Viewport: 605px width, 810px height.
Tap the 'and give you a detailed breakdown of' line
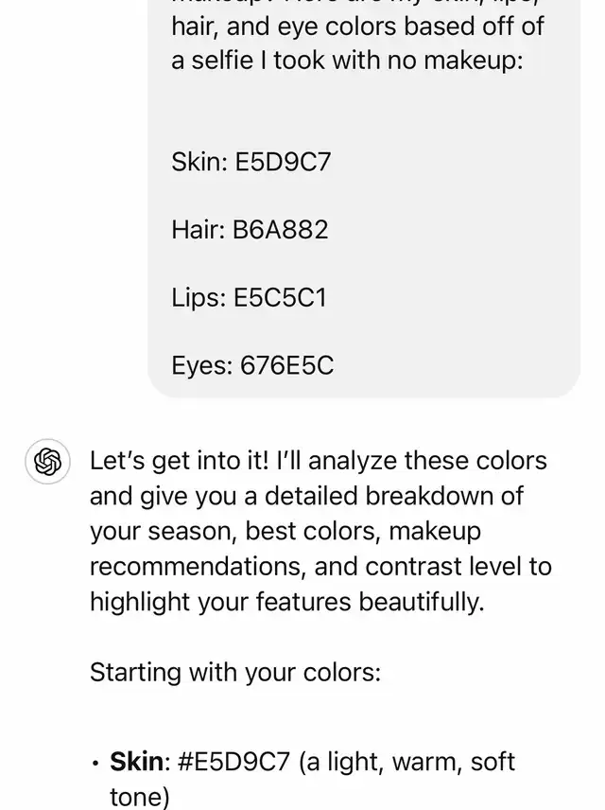pos(306,496)
